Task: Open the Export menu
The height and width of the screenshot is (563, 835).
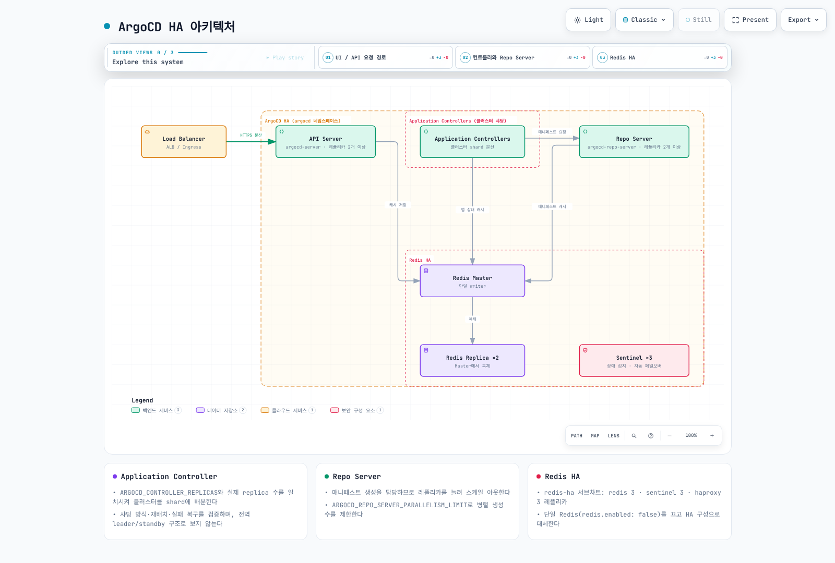Action: 803,20
